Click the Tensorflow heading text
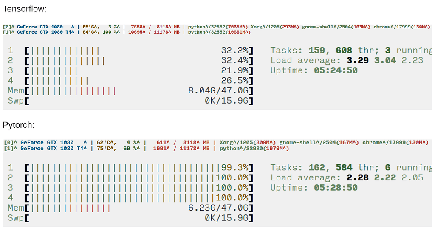 [x=25, y=8]
